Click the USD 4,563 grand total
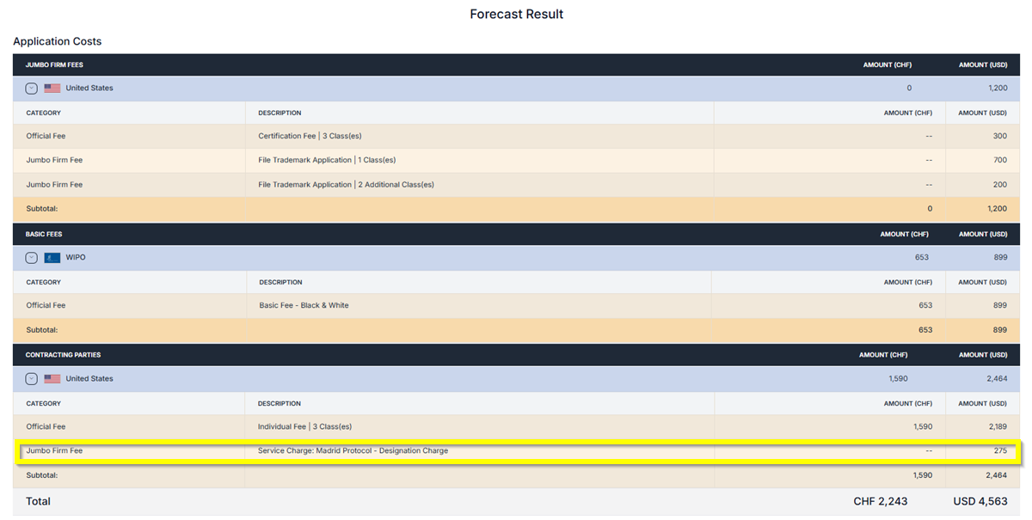The width and height of the screenshot is (1032, 520). (x=980, y=502)
